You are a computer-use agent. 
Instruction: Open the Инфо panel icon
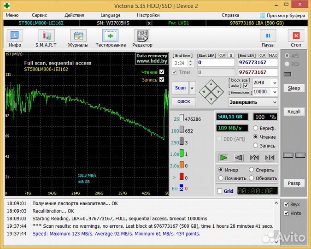pos(15,36)
